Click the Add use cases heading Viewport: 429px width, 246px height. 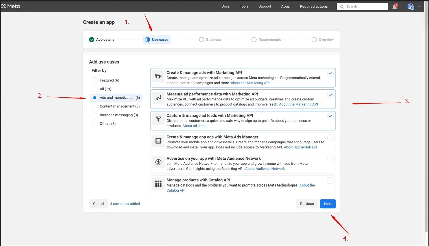[x=104, y=62]
